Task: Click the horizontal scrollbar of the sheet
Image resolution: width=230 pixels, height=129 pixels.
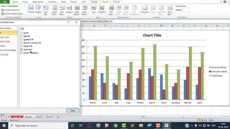Action: tap(184, 117)
